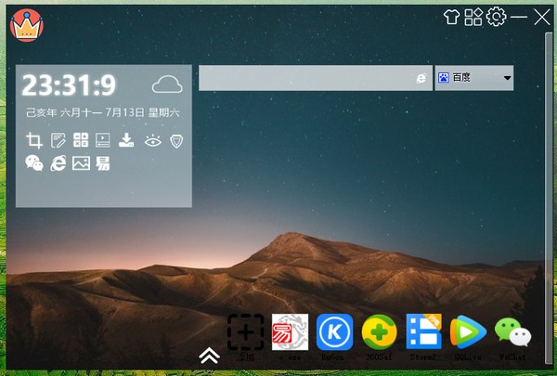
Task: Click the download tray icon
Action: [x=127, y=141]
